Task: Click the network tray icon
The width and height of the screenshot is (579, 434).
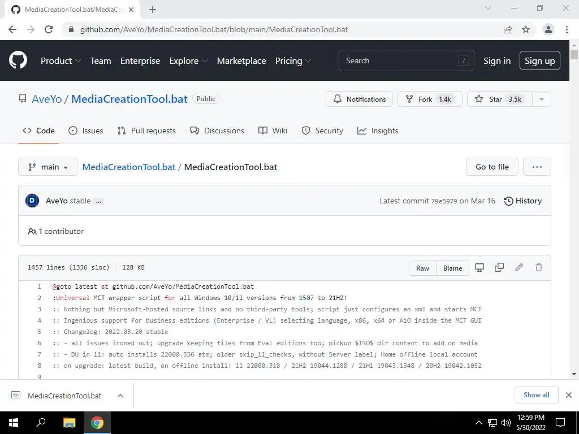Action: 492,423
